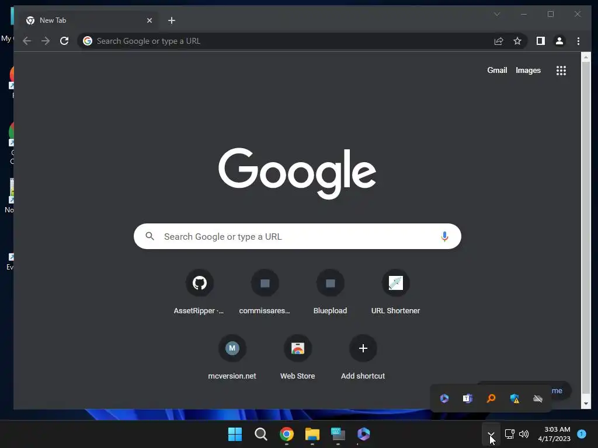Open the volume control tray icon
The width and height of the screenshot is (598, 448).
[x=524, y=434]
